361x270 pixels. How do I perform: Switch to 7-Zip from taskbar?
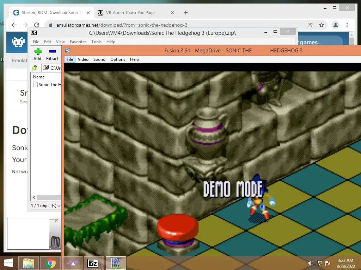click(93, 263)
